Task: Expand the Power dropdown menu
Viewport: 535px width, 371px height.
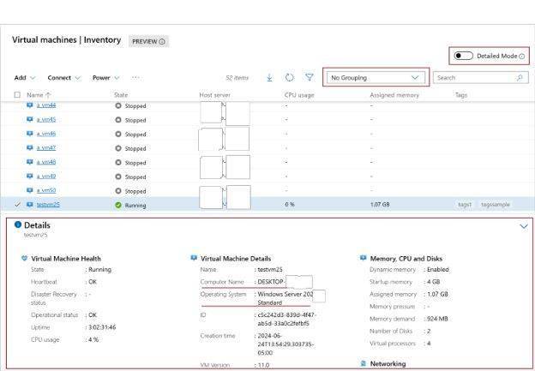Action: (x=106, y=78)
